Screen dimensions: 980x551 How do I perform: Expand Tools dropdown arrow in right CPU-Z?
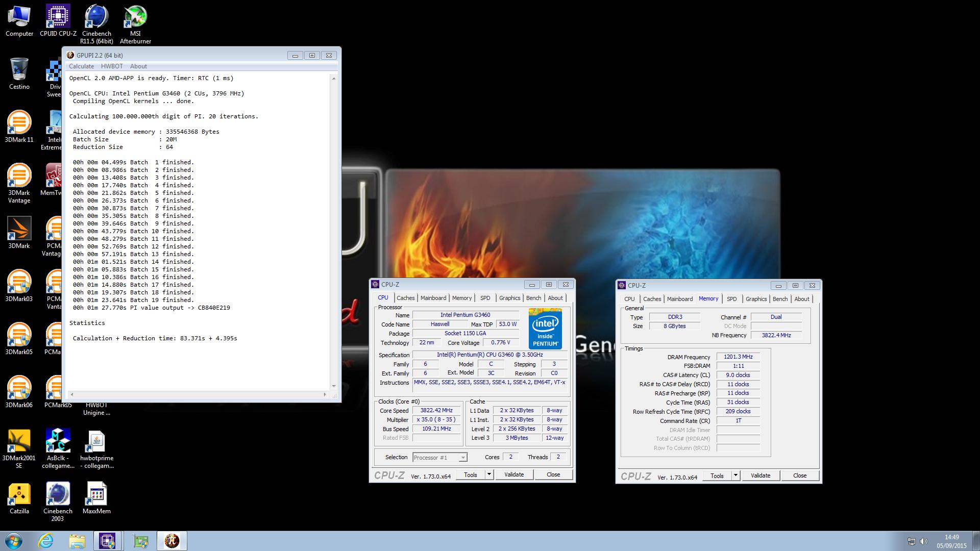[736, 475]
